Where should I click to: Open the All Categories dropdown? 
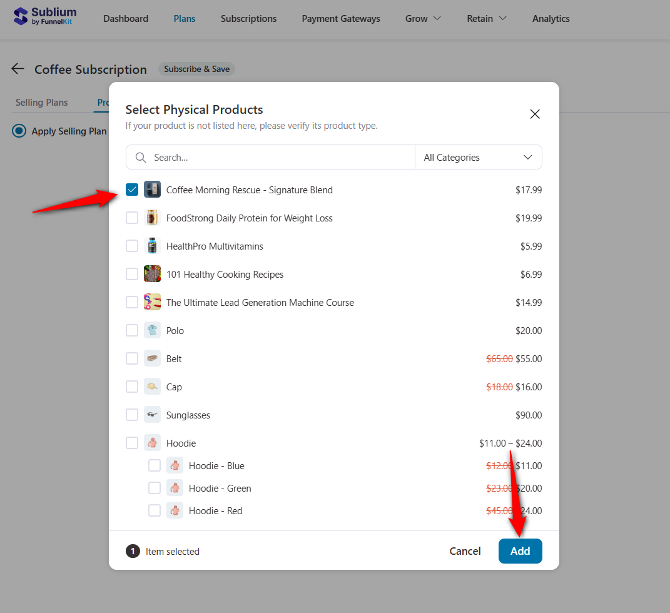click(478, 157)
